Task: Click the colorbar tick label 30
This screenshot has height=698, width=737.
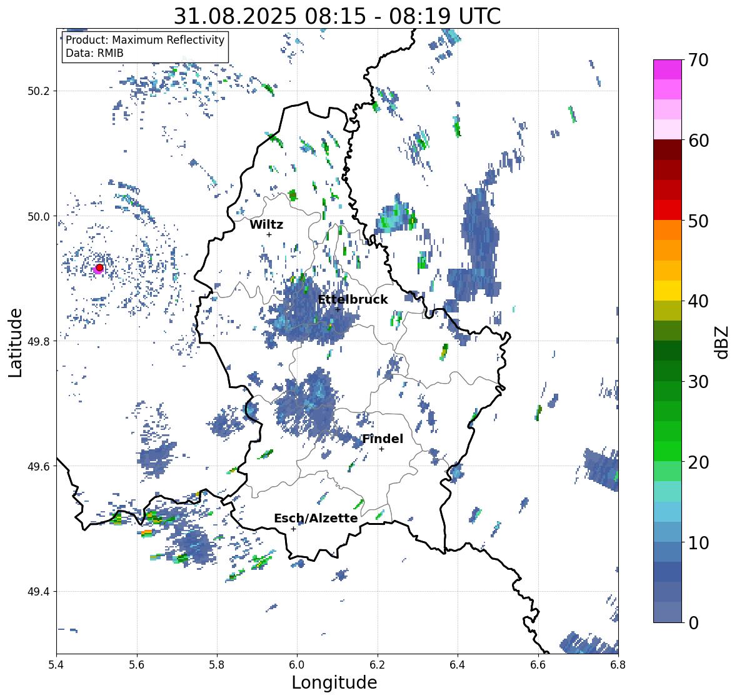Action: point(698,382)
